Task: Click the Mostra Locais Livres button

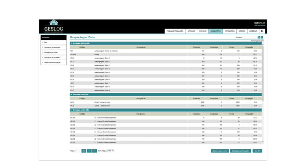Action: coord(220,151)
